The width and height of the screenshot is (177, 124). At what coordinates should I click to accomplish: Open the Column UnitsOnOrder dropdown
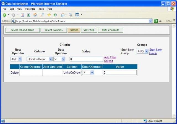coord(40,59)
